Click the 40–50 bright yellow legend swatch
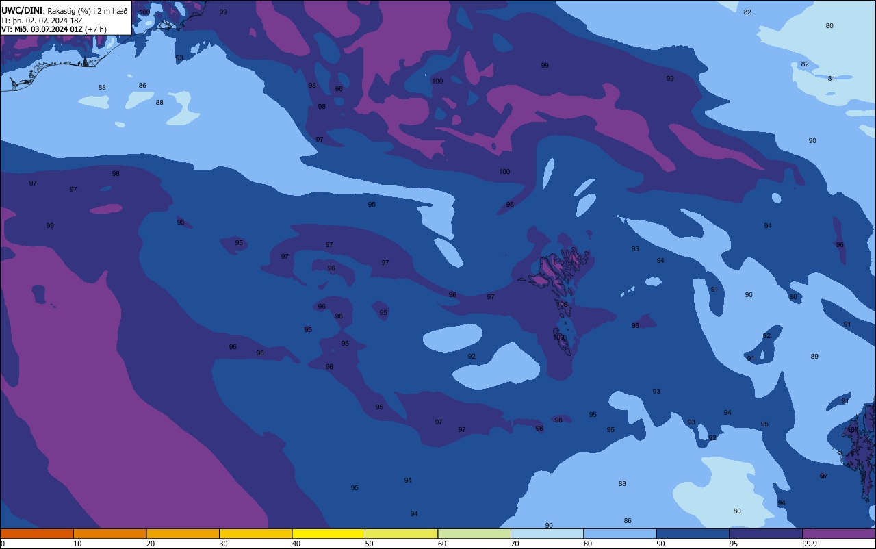 pos(328,533)
